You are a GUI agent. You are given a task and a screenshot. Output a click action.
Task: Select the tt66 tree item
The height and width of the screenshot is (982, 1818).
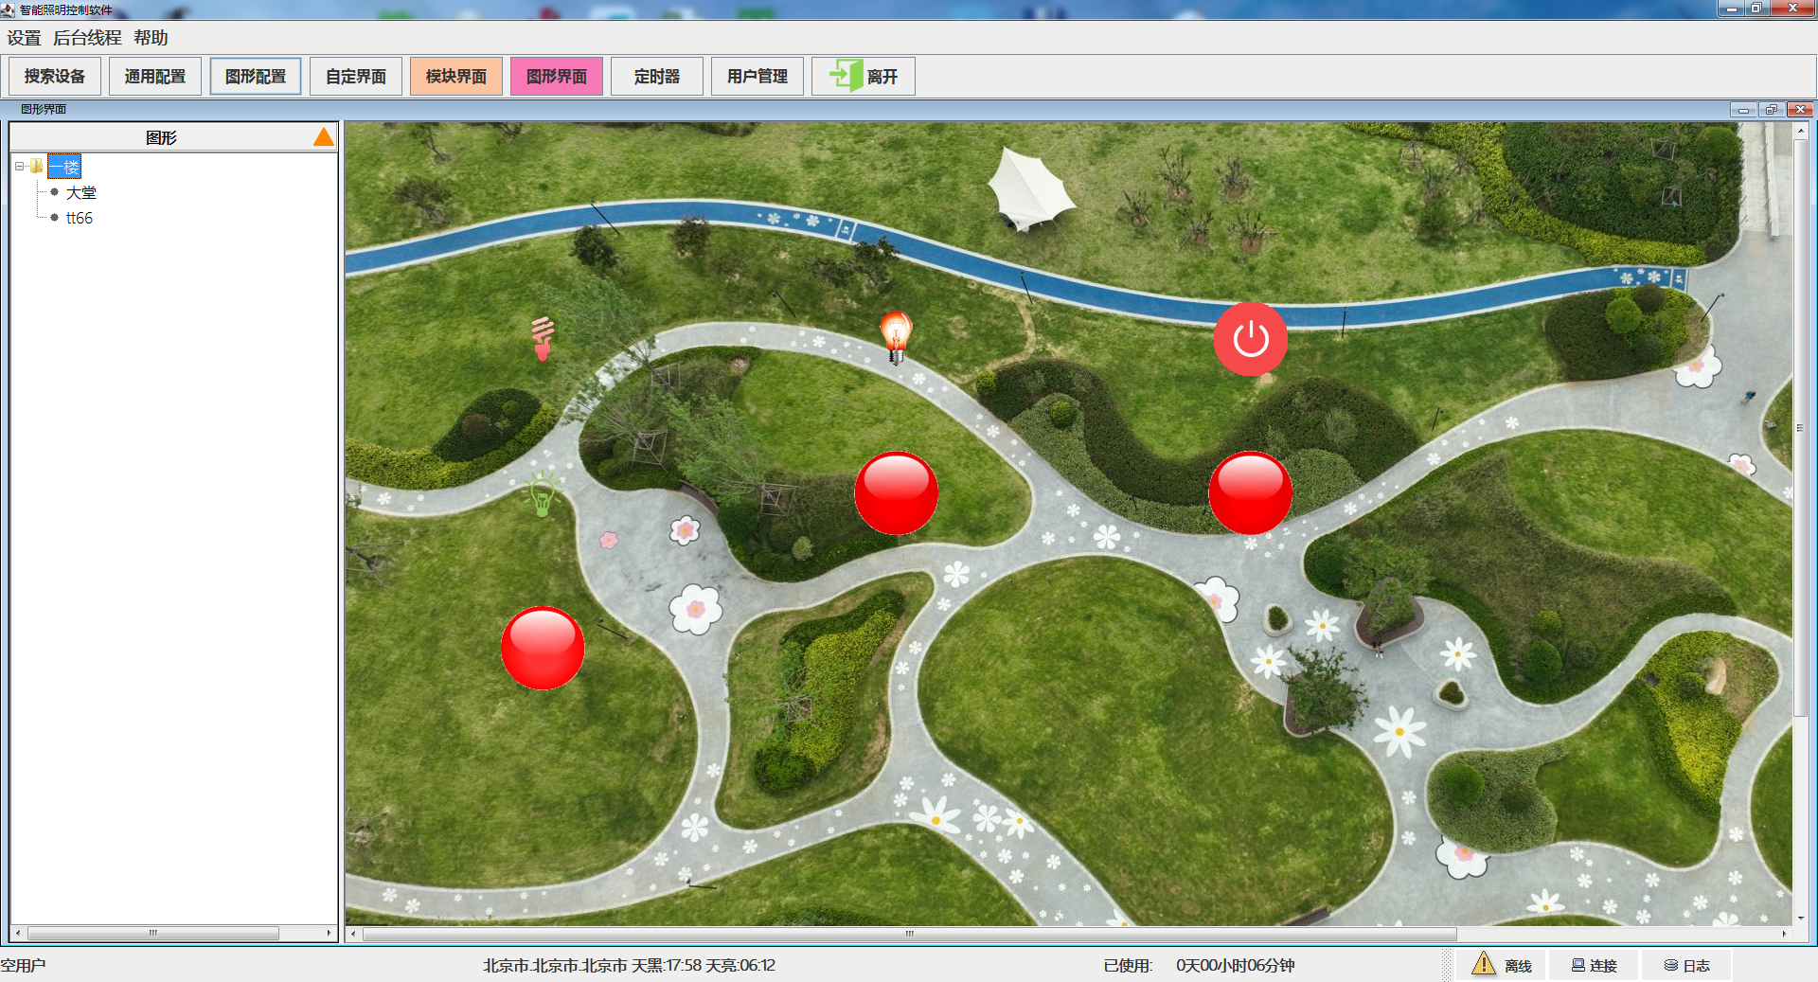pos(80,218)
